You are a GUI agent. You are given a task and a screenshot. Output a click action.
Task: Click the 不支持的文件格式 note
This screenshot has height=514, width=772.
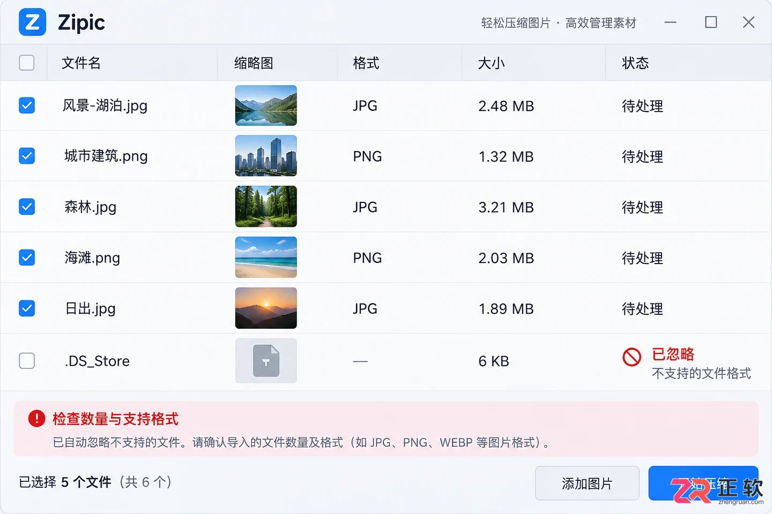pos(701,373)
